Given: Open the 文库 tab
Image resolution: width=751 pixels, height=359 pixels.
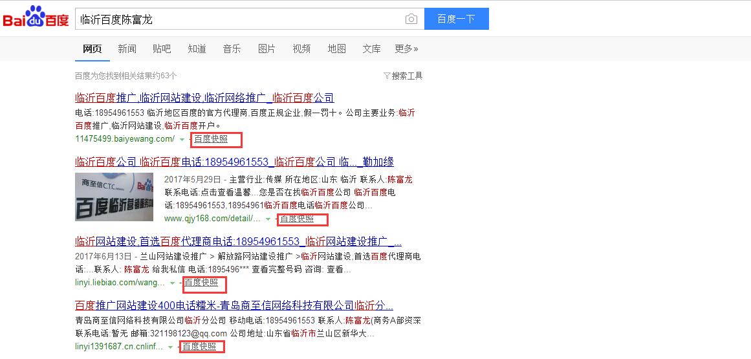Looking at the screenshot, I should pos(372,49).
